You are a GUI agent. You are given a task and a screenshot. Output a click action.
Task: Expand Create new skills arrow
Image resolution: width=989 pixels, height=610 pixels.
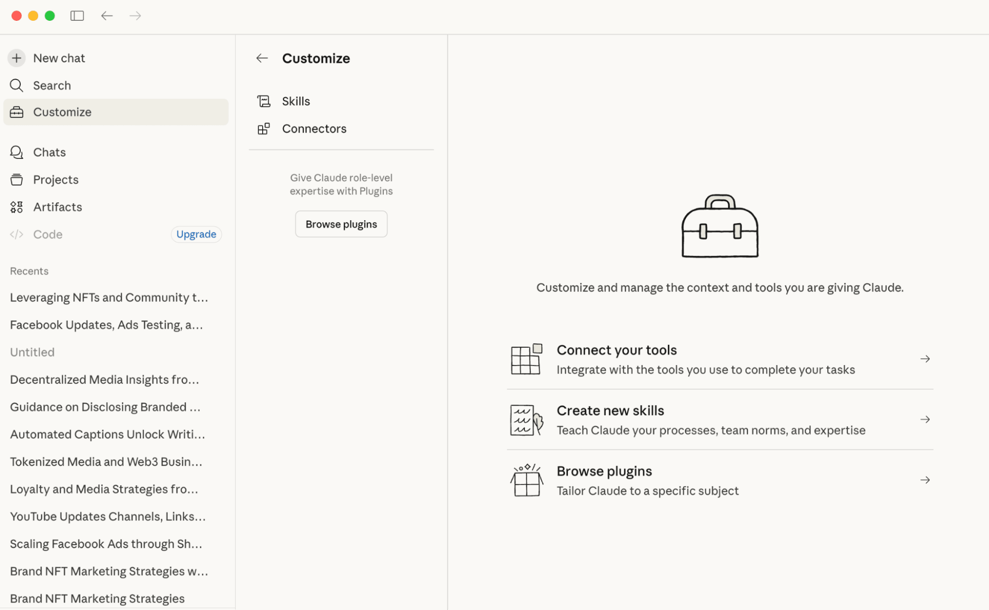point(925,420)
